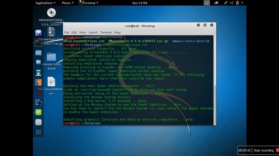Open the Terminal menu in menubar
This screenshot has height=156, width=279.
click(x=105, y=32)
